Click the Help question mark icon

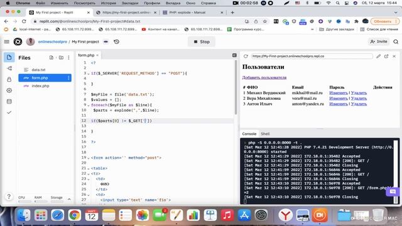pyautogui.click(x=9, y=196)
